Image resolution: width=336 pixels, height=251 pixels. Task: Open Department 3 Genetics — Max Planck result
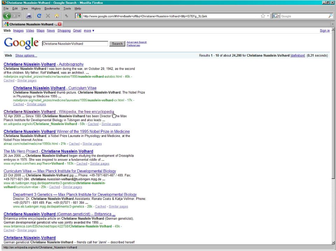pyautogui.click(x=75, y=194)
